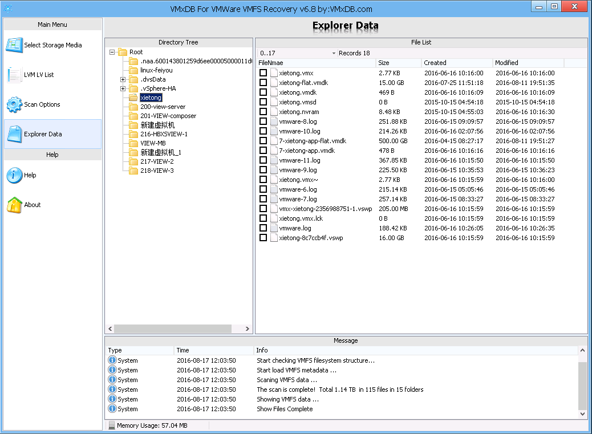Click the About house icon
592x434 pixels.
pos(14,205)
